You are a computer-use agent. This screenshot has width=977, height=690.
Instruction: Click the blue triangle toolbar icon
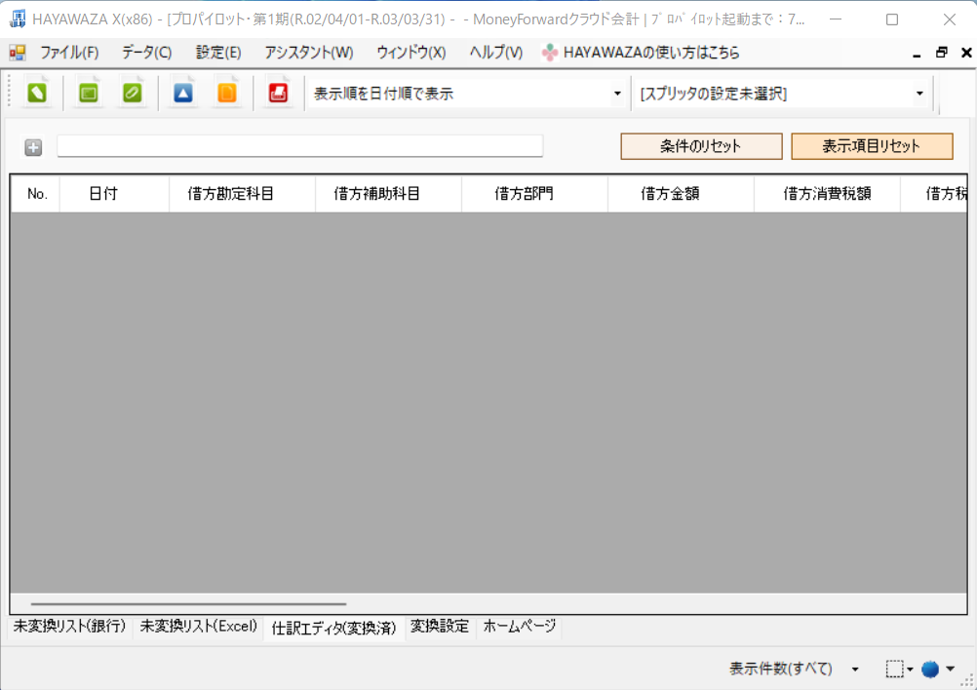tap(183, 94)
